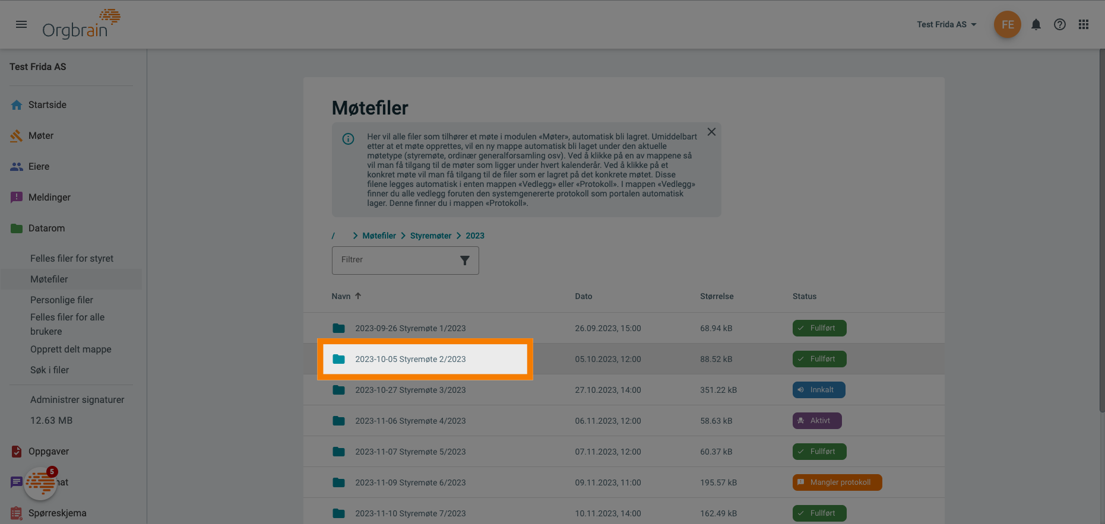Viewport: 1105px width, 524px height.
Task: Click the Status column header
Action: (805, 296)
